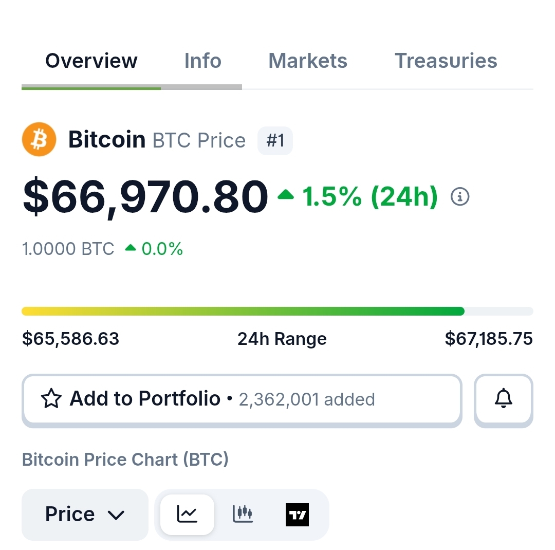Click the small green arrow beside 0.0%
The image size is (555, 550).
[131, 248]
